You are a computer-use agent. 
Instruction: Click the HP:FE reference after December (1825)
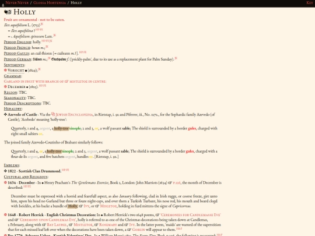click(x=43, y=86)
